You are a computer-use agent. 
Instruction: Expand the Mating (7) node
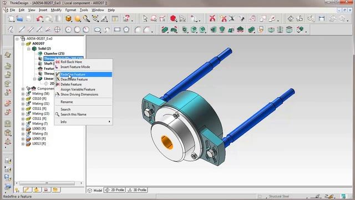pos(23,123)
